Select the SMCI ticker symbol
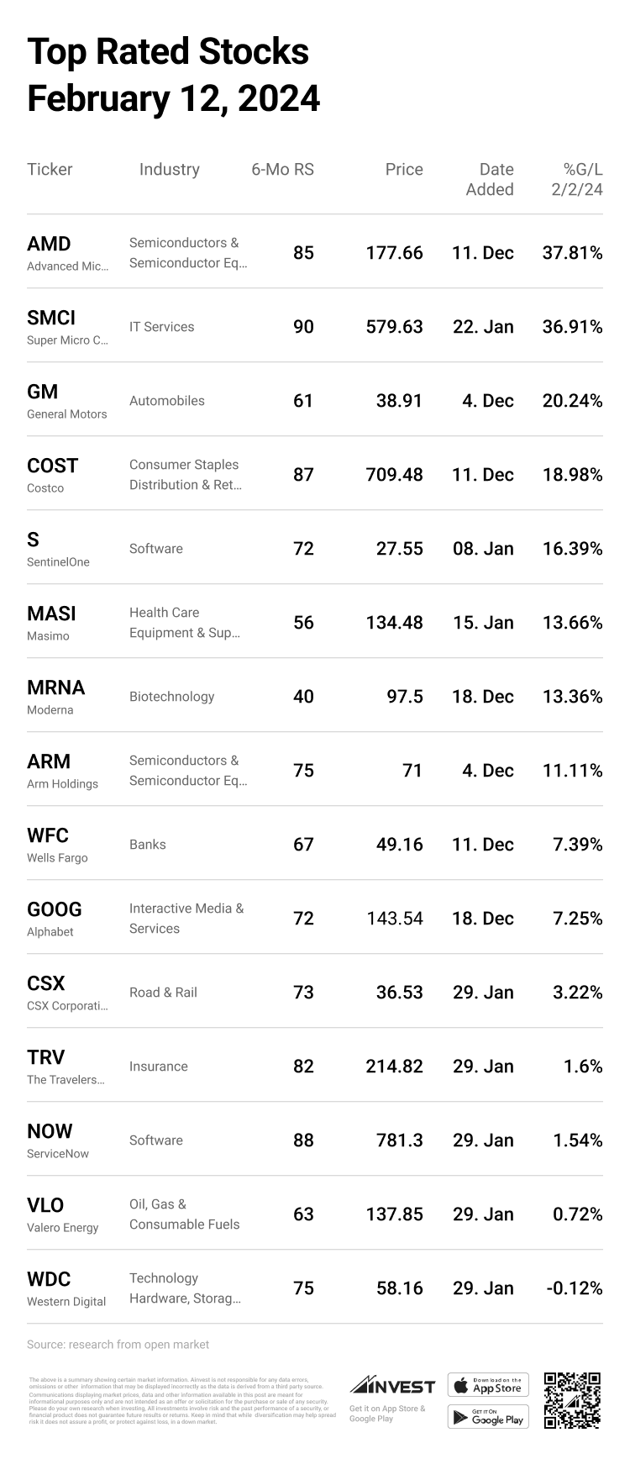Image resolution: width=630 pixels, height=1459 pixels. click(51, 319)
